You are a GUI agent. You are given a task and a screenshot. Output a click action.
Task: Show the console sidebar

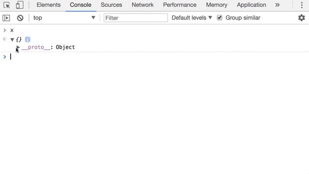tap(6, 18)
